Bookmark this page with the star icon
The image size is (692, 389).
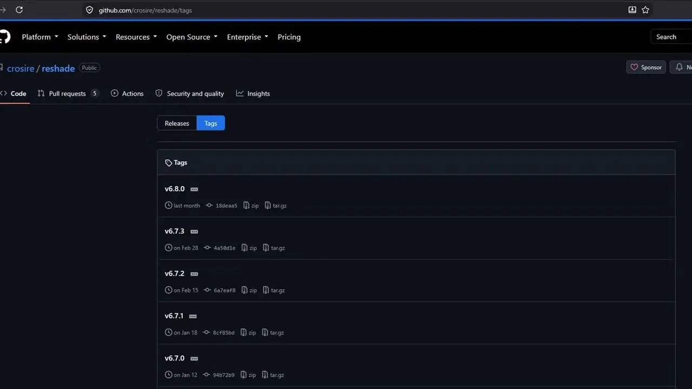click(646, 10)
